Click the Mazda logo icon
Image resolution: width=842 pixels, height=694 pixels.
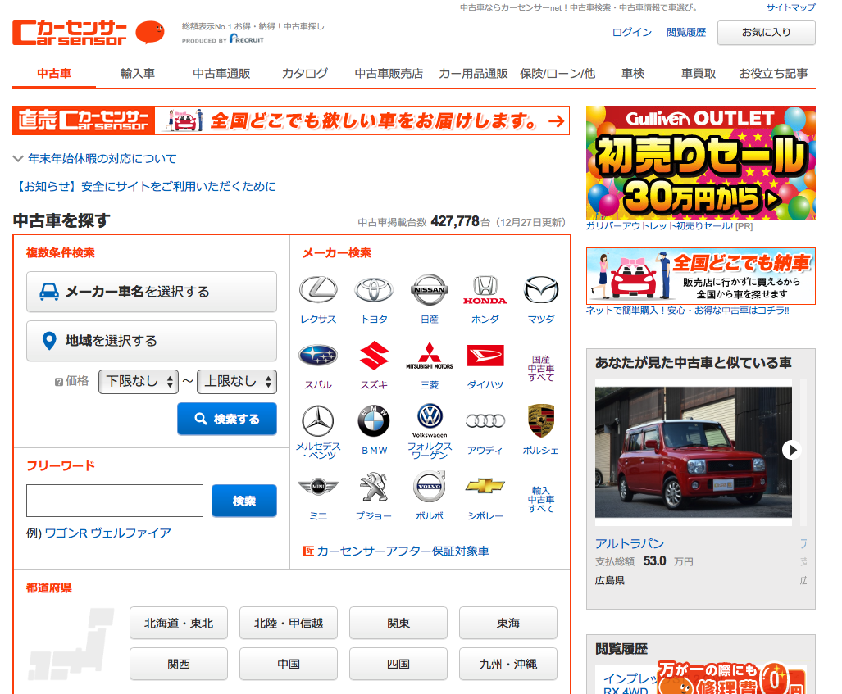tap(541, 289)
